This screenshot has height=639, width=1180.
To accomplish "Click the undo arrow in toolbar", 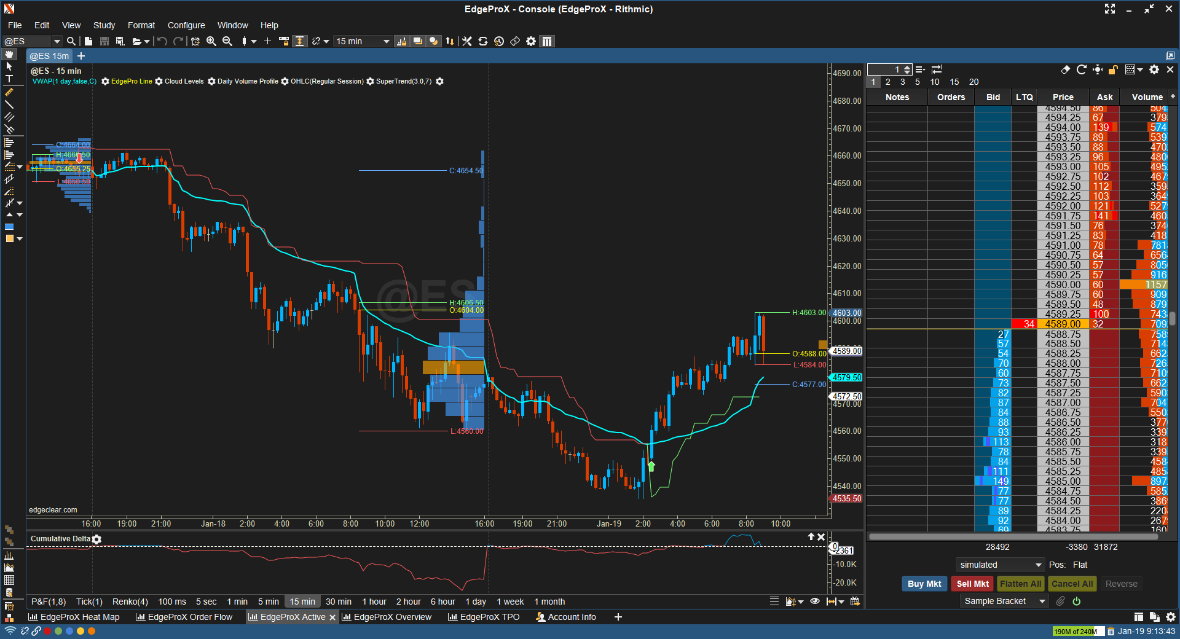I will tap(162, 41).
